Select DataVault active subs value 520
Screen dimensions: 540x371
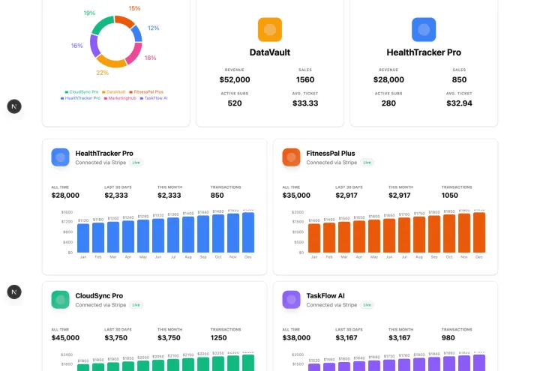point(235,103)
